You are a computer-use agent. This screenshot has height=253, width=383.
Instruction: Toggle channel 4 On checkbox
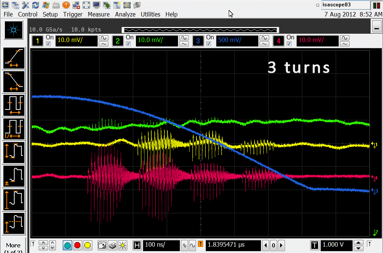tap(289, 44)
